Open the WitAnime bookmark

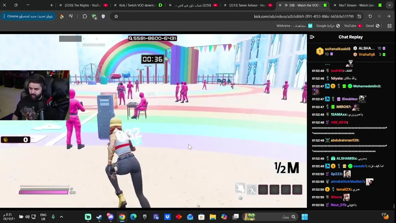pos(294,26)
